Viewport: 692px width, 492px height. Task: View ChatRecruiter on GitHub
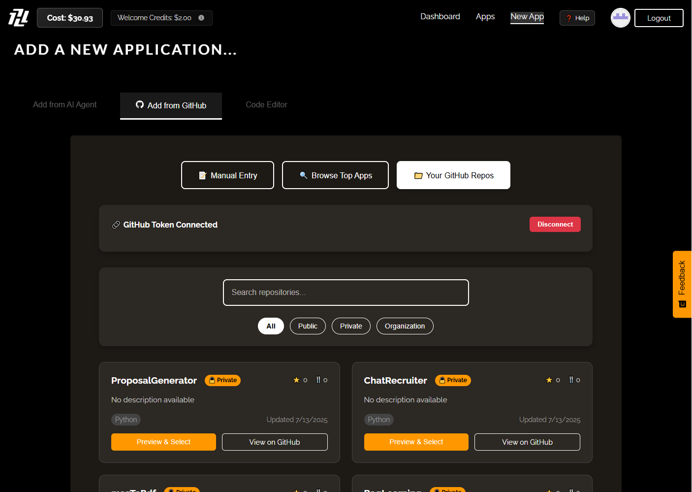[x=527, y=442]
